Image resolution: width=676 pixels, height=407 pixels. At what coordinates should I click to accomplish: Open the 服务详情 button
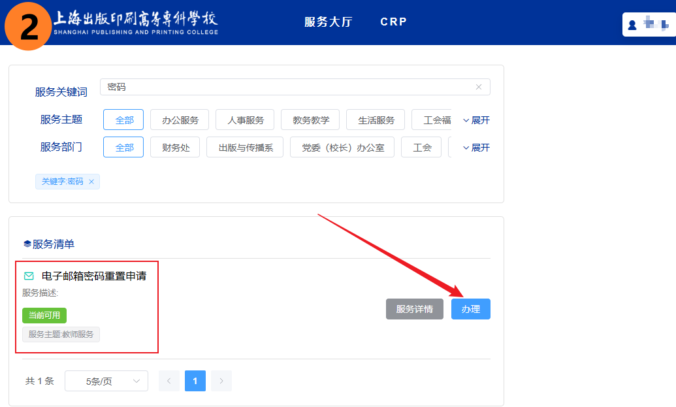pyautogui.click(x=415, y=309)
